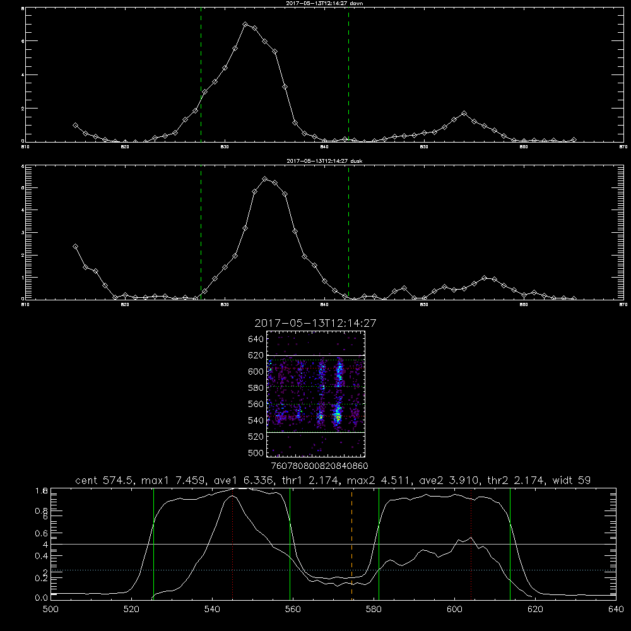Click the highest diamond marker of the dusk curve
Viewport: 631px width, 631px height.
click(265, 179)
